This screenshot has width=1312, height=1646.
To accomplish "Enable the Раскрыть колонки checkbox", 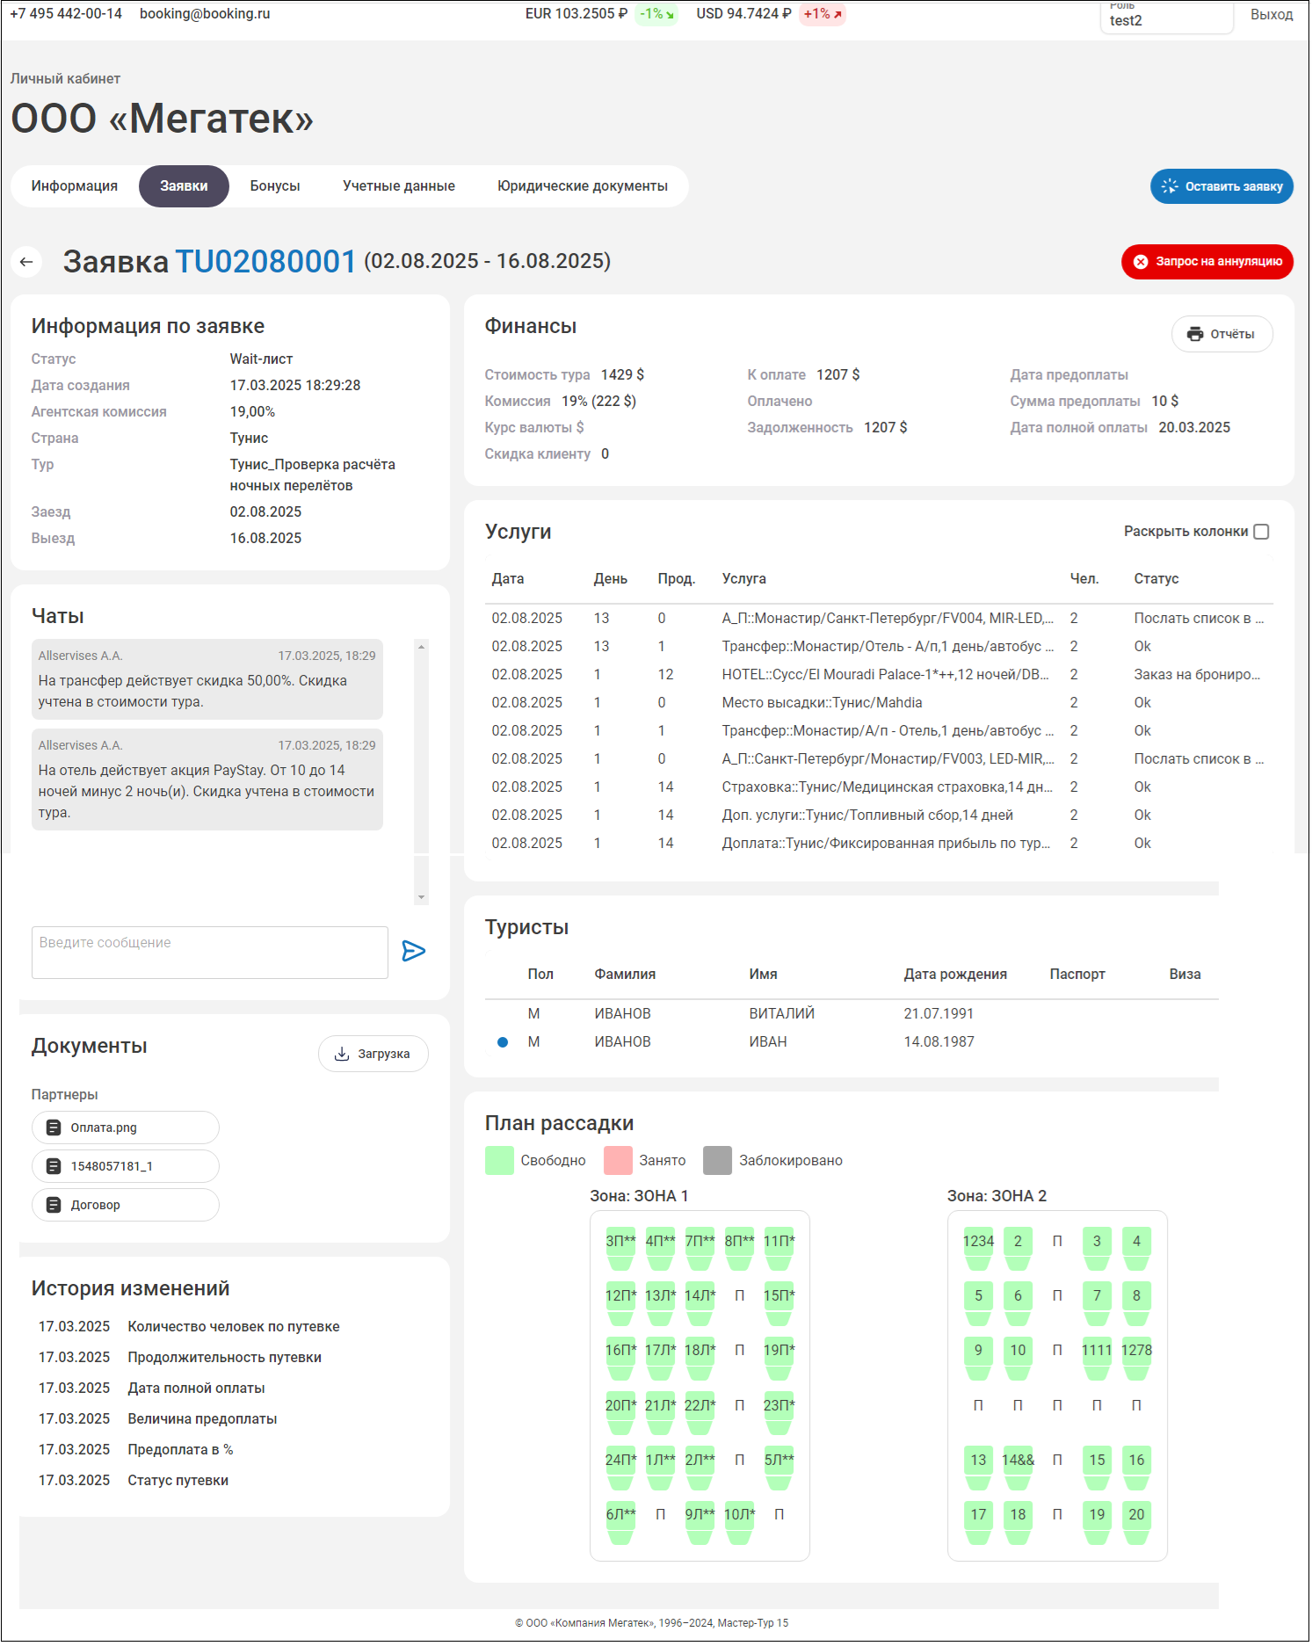I will point(1261,532).
